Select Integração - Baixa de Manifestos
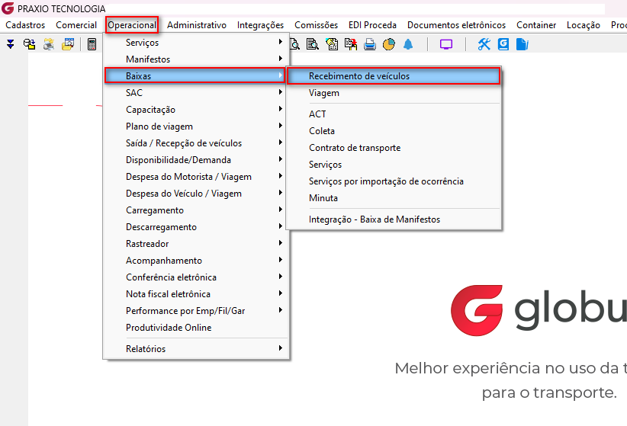The image size is (627, 426). coord(394,219)
